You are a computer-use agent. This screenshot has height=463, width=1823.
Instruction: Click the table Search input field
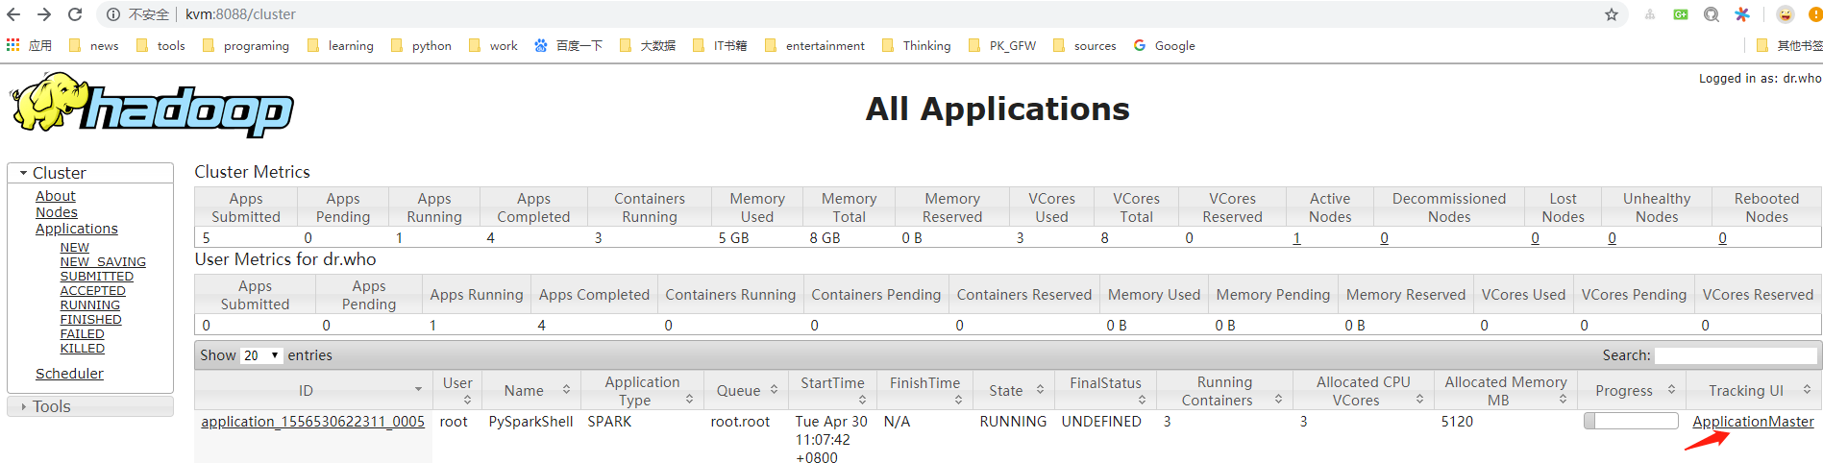point(1736,355)
